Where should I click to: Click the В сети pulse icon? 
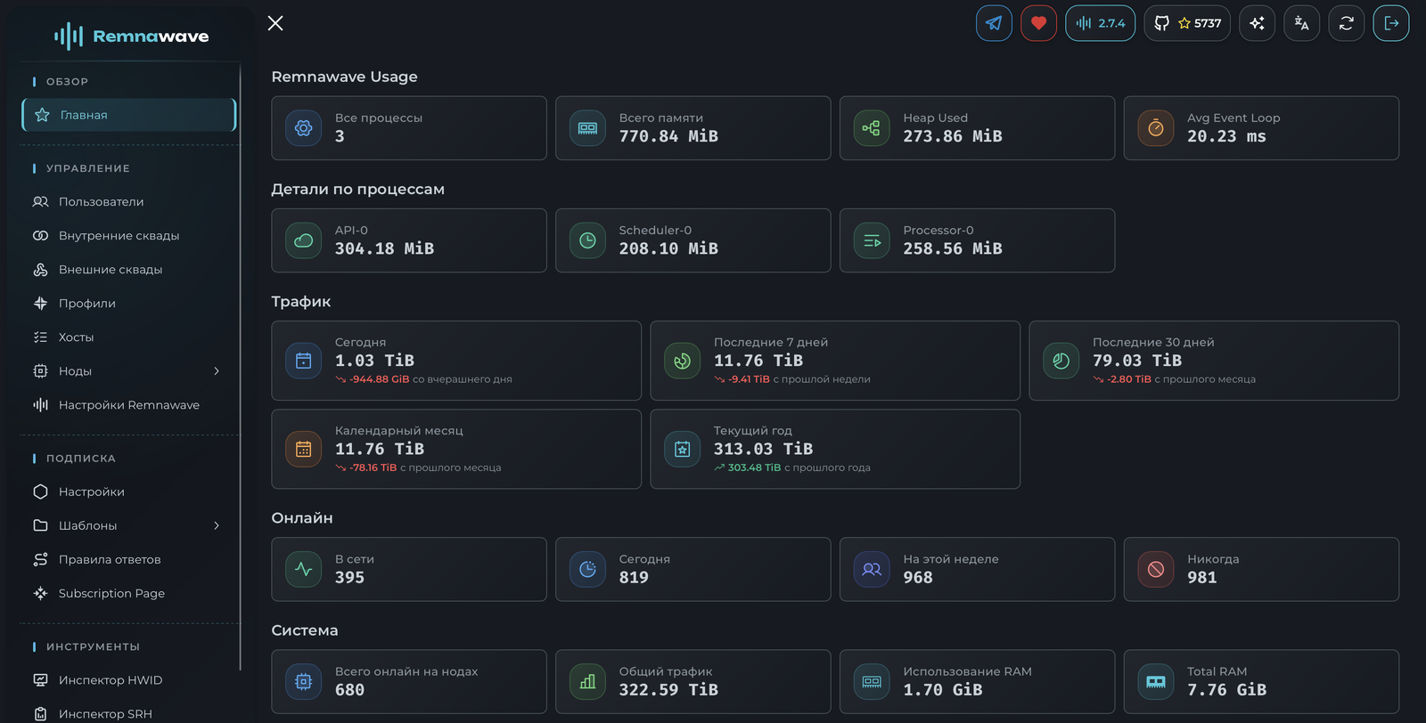pyautogui.click(x=303, y=569)
